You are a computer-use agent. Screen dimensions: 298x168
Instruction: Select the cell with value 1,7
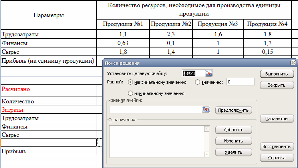point(267,43)
